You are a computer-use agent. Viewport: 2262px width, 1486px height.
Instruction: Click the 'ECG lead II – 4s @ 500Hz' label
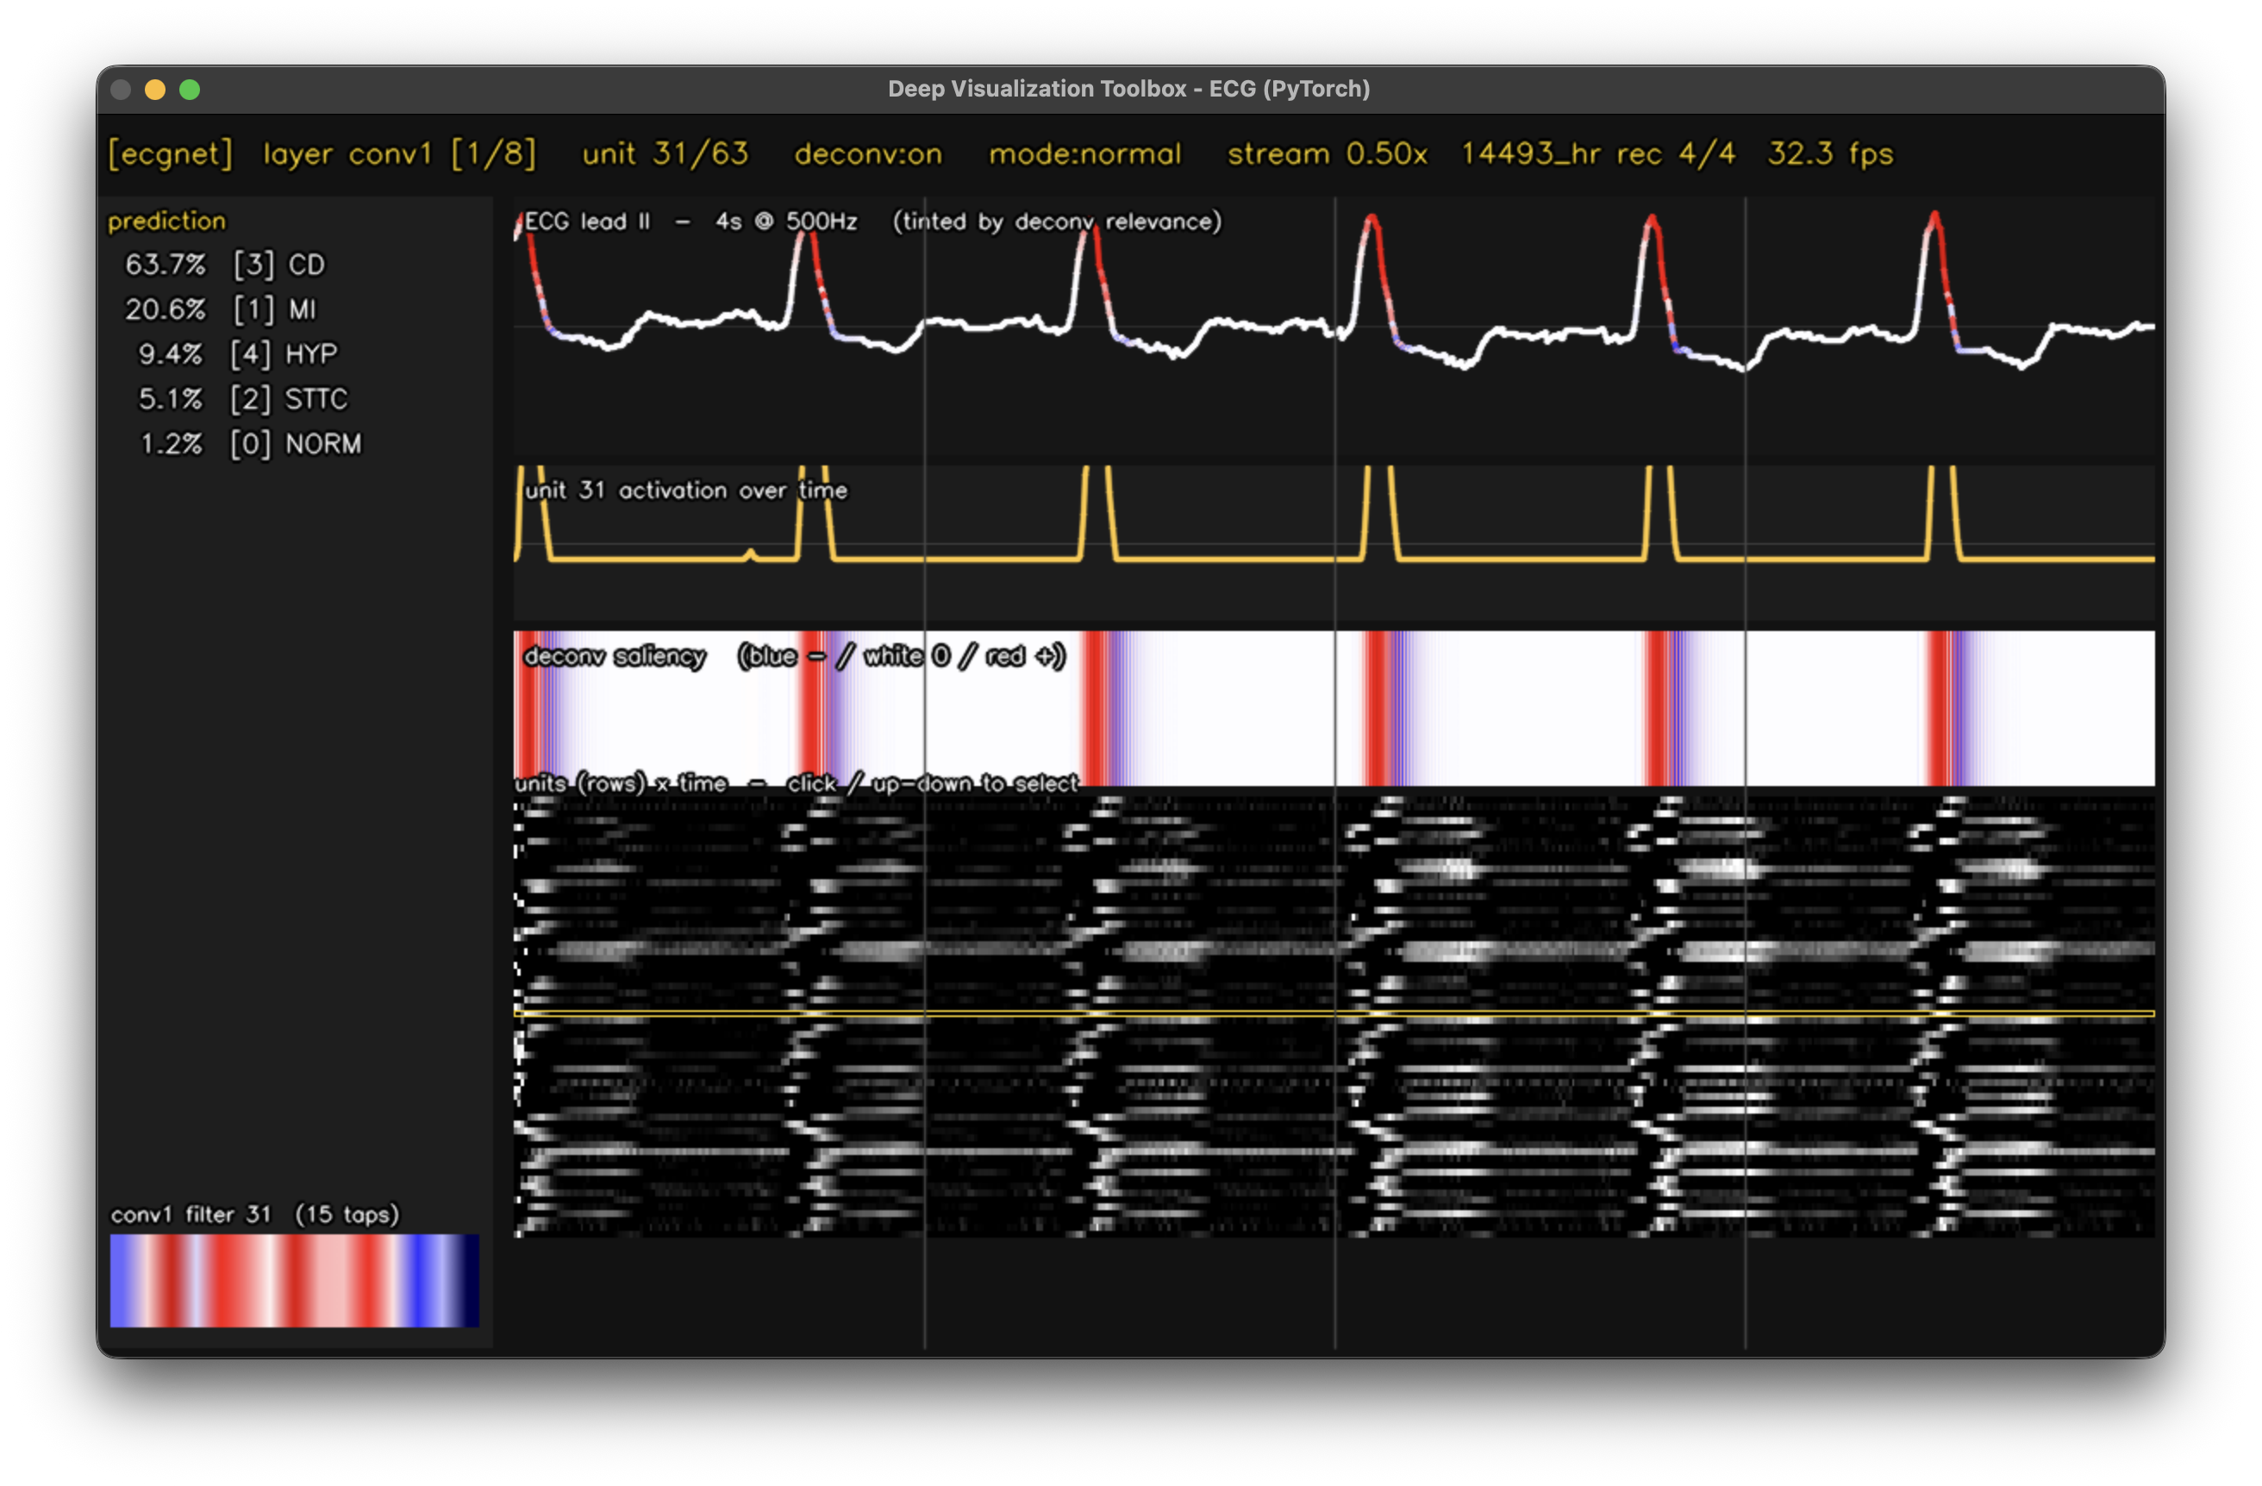tap(691, 222)
